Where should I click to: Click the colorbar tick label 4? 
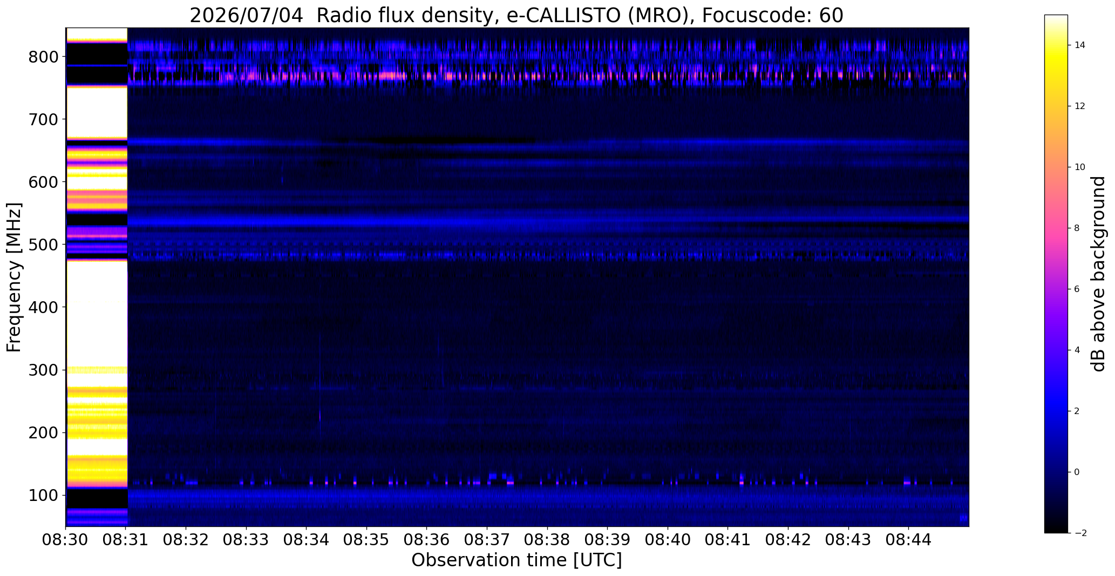pos(1077,350)
